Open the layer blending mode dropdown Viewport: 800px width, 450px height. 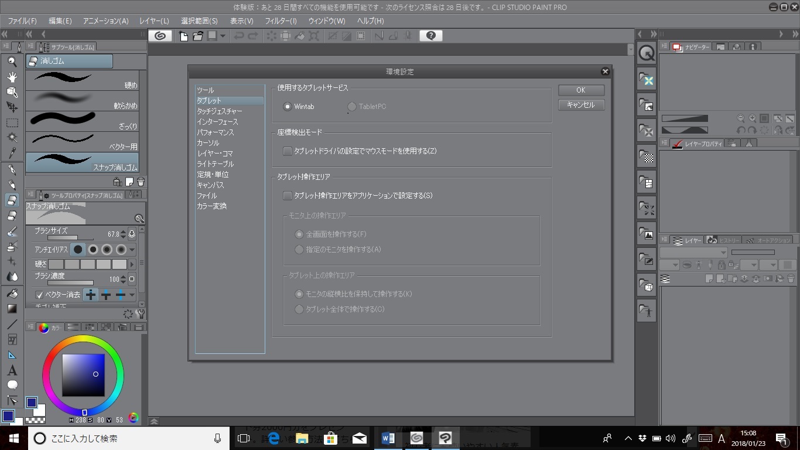click(693, 253)
